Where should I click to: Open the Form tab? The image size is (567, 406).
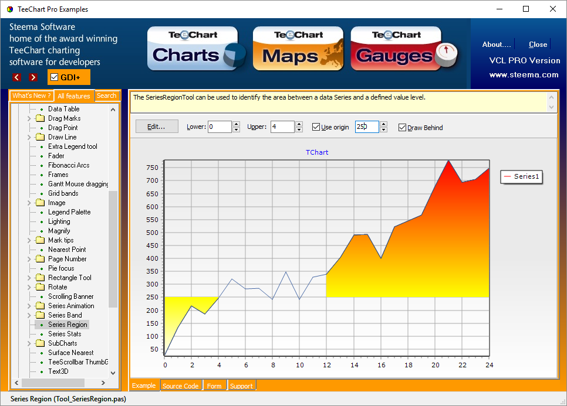(214, 386)
